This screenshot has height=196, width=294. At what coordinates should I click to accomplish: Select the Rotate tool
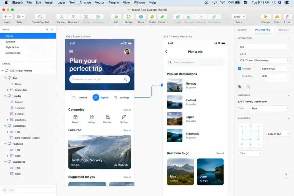pos(128,17)
